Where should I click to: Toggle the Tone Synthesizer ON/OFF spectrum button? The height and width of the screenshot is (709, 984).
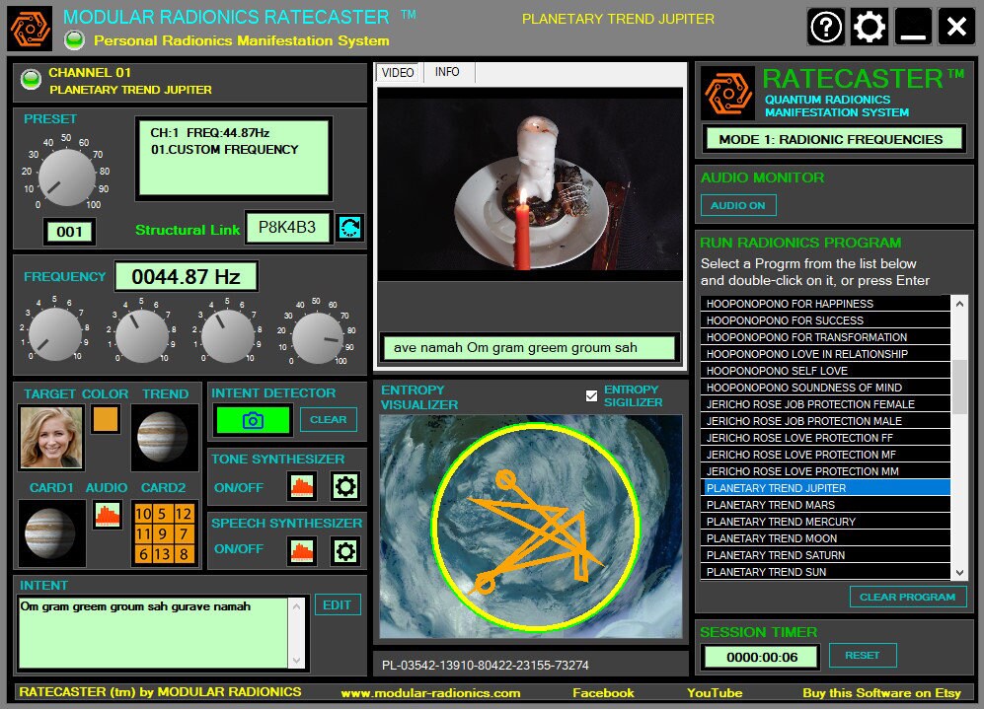click(301, 485)
